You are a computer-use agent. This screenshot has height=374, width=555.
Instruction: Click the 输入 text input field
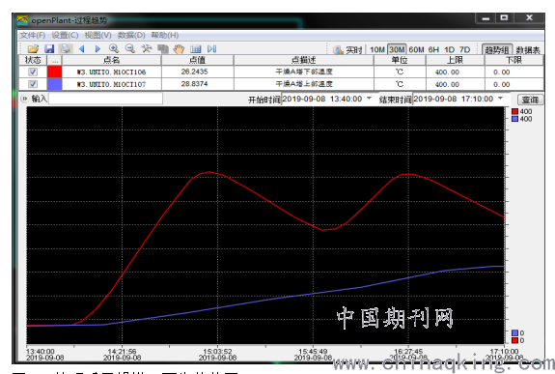pyautogui.click(x=105, y=99)
